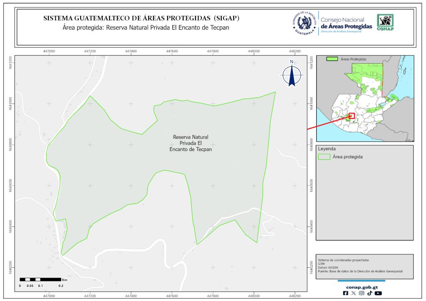
Task: Click the Gobierno de Guatemala seal
Action: click(305, 23)
